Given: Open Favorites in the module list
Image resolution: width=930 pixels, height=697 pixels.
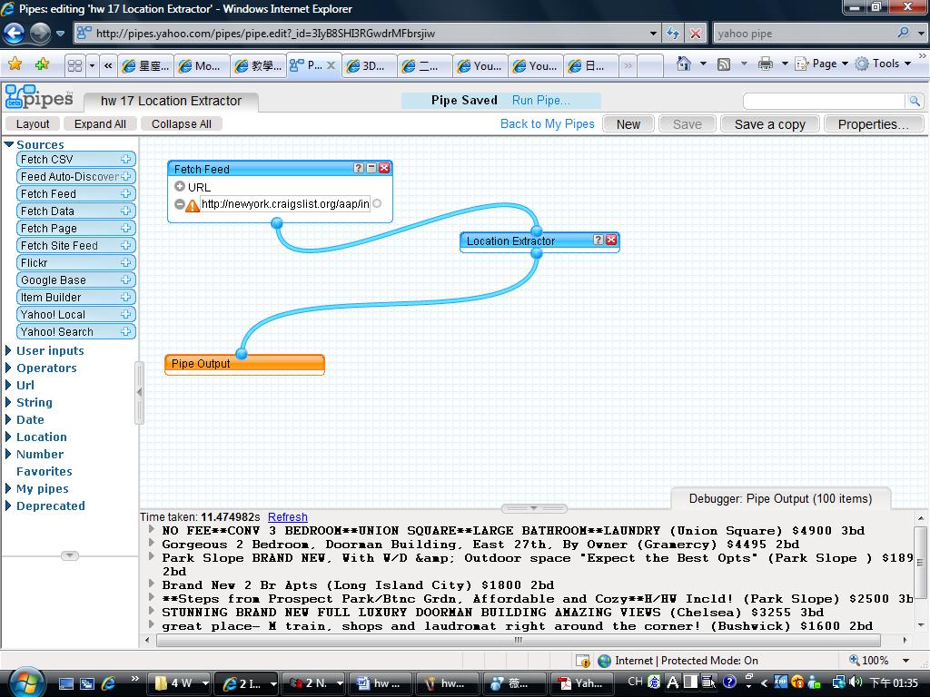Looking at the screenshot, I should click(45, 471).
